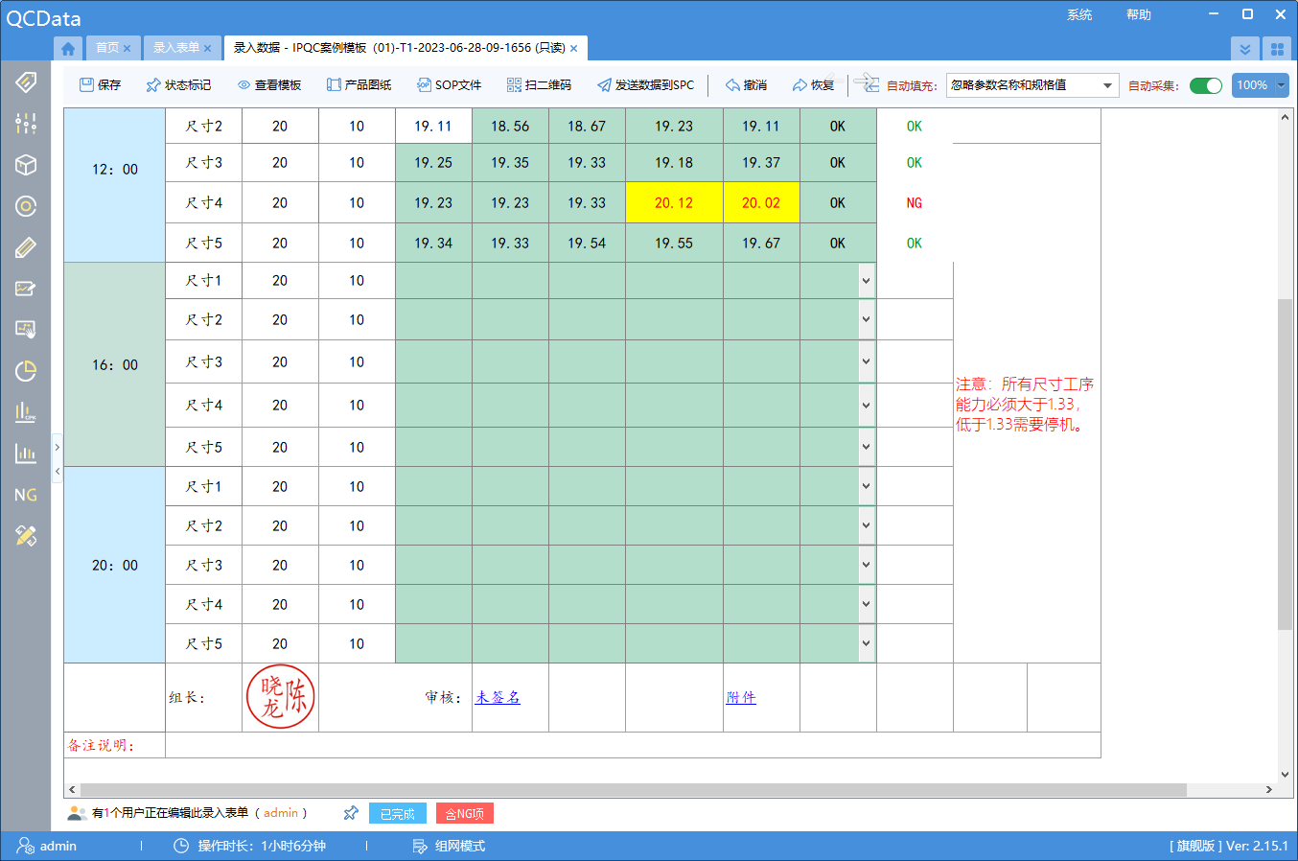Image resolution: width=1298 pixels, height=861 pixels.
Task: Select the red NG result cell
Action: tap(915, 202)
